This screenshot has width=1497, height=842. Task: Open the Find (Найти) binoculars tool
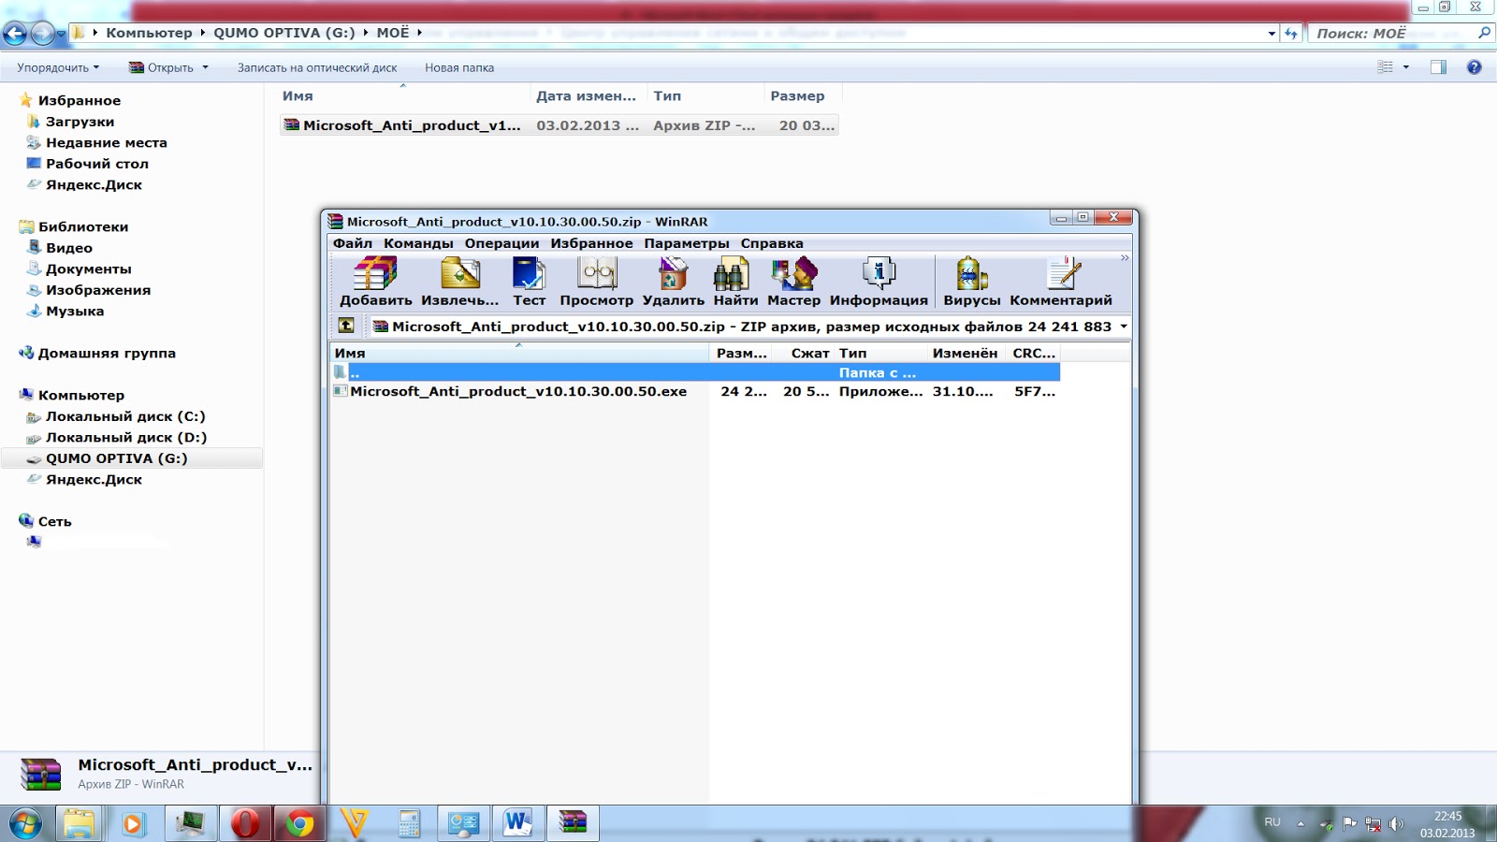(735, 282)
